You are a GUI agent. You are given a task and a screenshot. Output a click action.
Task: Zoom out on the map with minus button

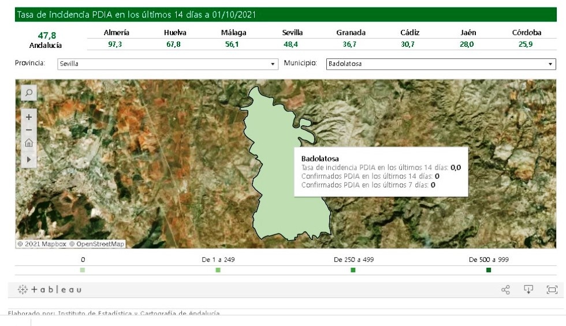[29, 130]
